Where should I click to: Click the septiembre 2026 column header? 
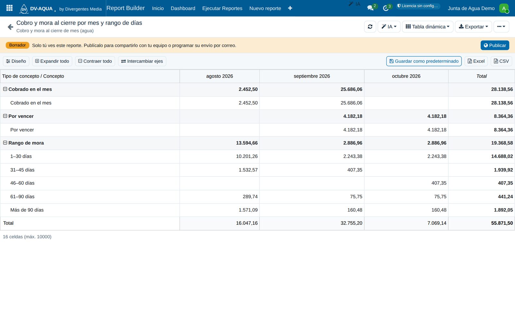pos(312,76)
